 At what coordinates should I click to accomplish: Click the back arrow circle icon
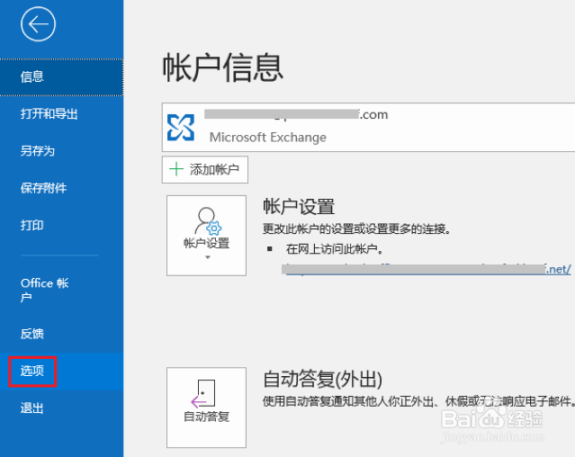click(x=38, y=24)
